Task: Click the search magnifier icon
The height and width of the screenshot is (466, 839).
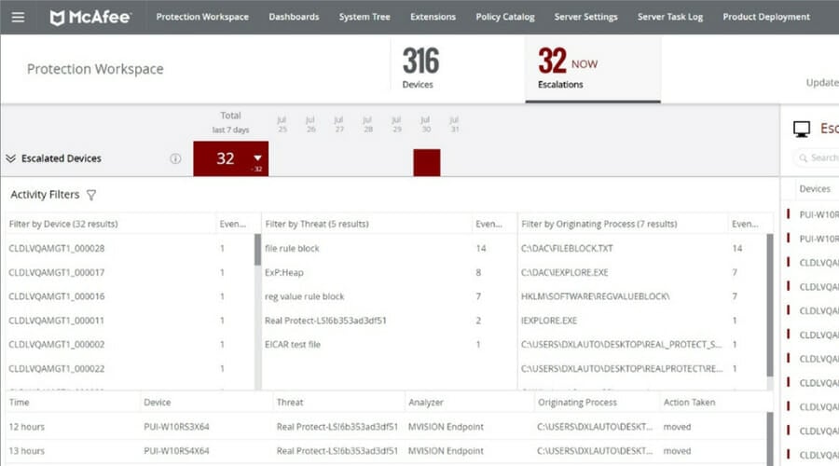Action: click(803, 158)
